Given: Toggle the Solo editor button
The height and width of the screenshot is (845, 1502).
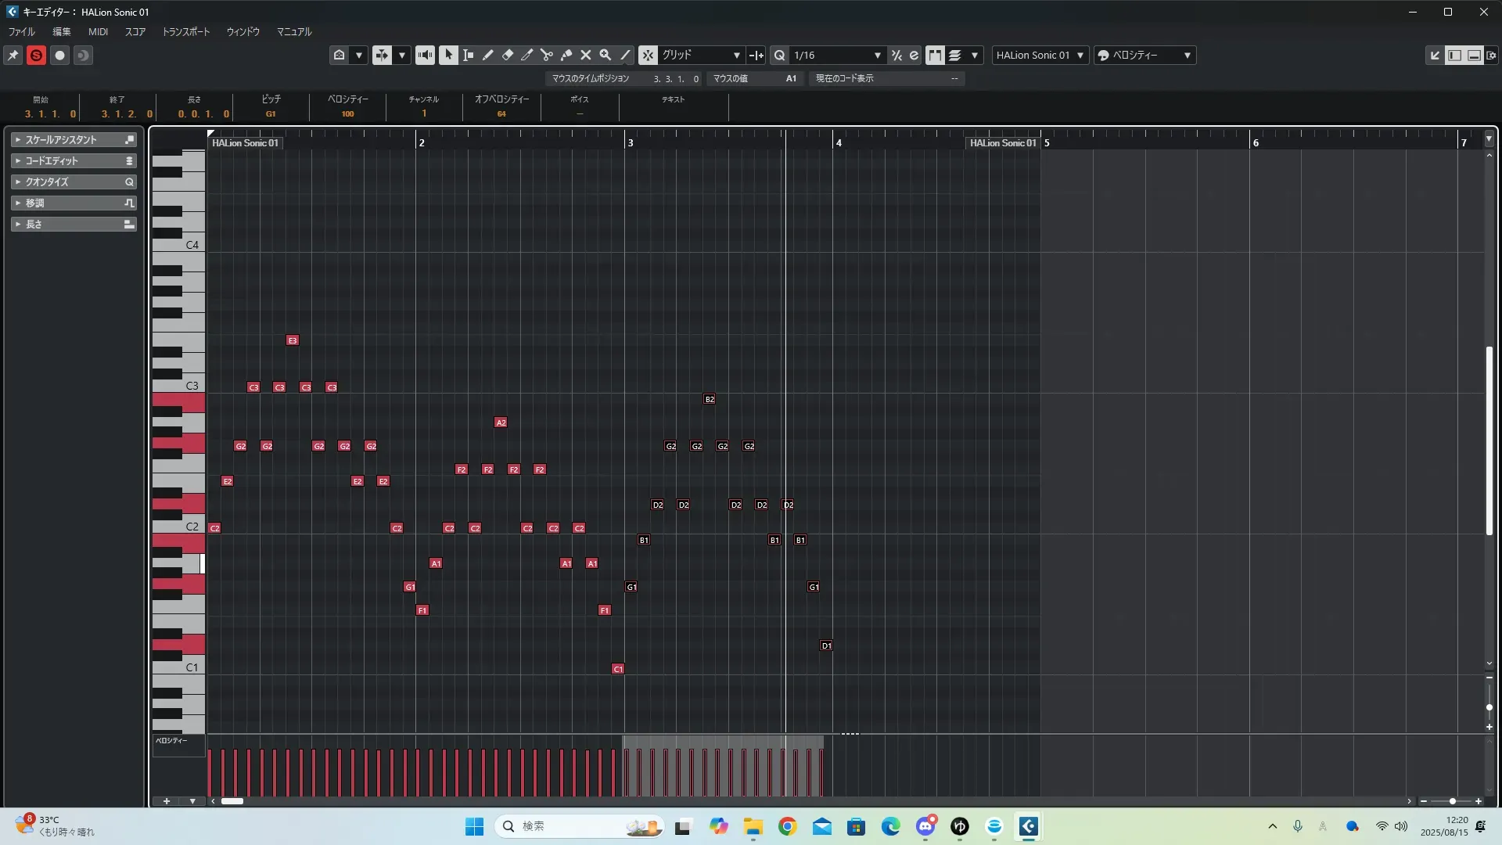Looking at the screenshot, I should [36, 55].
